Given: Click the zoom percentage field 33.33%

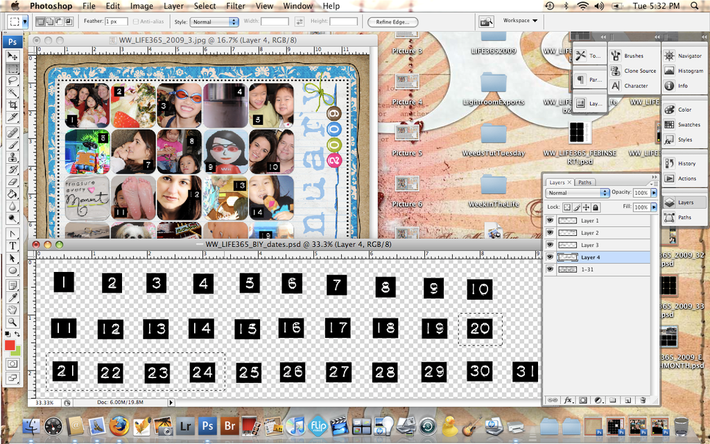Looking at the screenshot, I should coord(44,402).
